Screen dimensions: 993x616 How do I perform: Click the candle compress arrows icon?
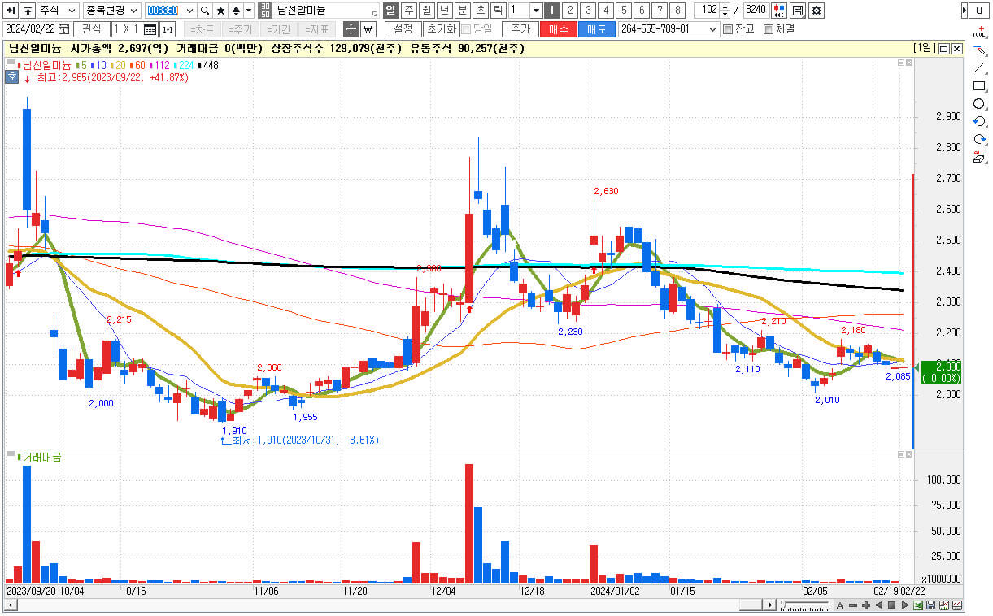[x=780, y=11]
